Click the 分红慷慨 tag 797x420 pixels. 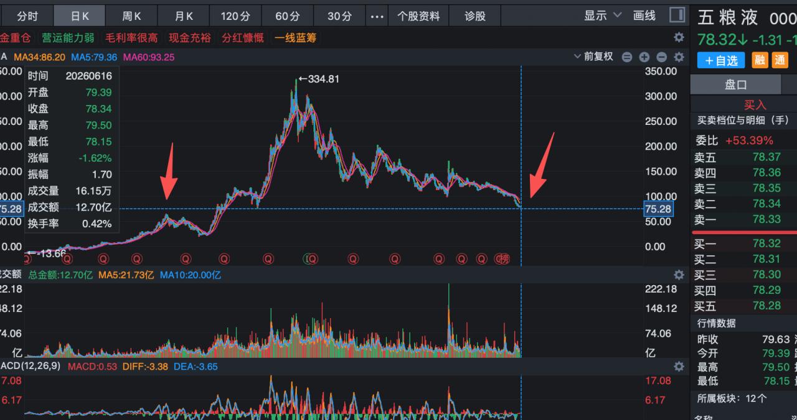243,38
